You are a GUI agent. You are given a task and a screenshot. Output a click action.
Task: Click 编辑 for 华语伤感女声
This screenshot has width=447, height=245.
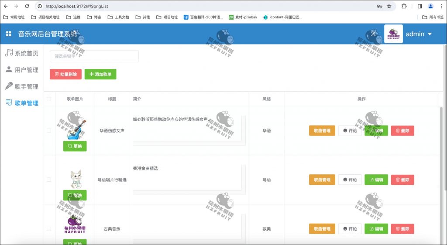[376, 131]
